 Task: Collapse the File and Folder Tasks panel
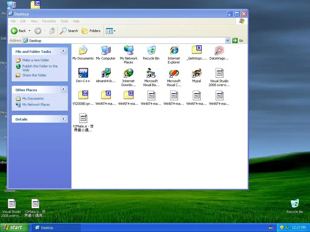64,51
